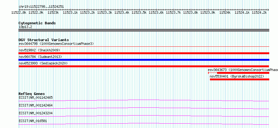Select the RefSeq Genes track heading
This screenshot has width=278, height=128.
[32, 94]
